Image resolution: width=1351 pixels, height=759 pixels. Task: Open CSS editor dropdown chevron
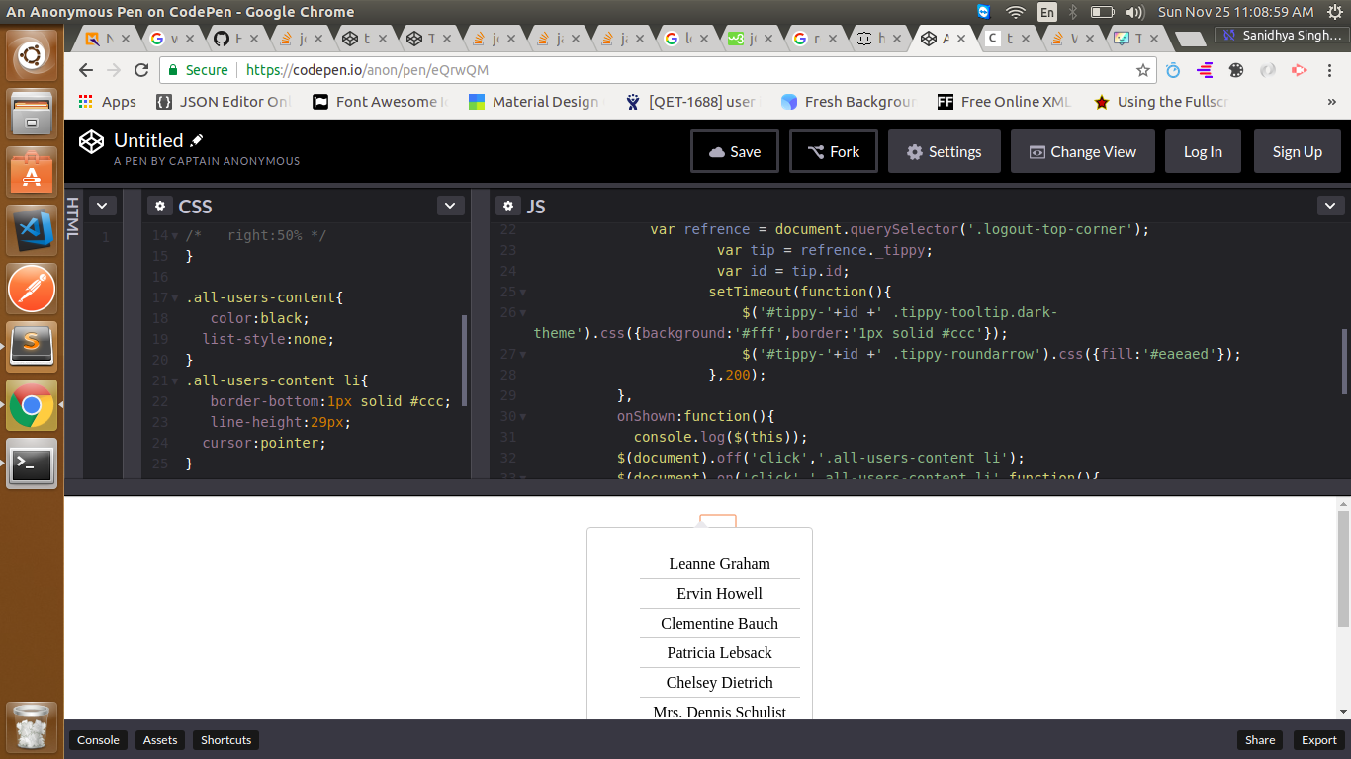pyautogui.click(x=450, y=206)
